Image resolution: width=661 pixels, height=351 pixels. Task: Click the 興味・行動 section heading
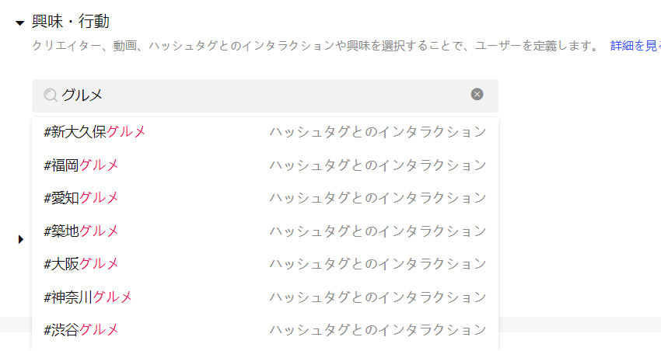point(71,22)
